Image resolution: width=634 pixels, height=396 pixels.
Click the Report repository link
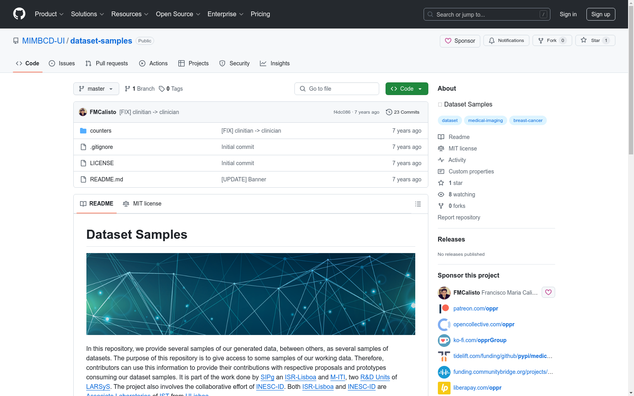[x=459, y=217]
